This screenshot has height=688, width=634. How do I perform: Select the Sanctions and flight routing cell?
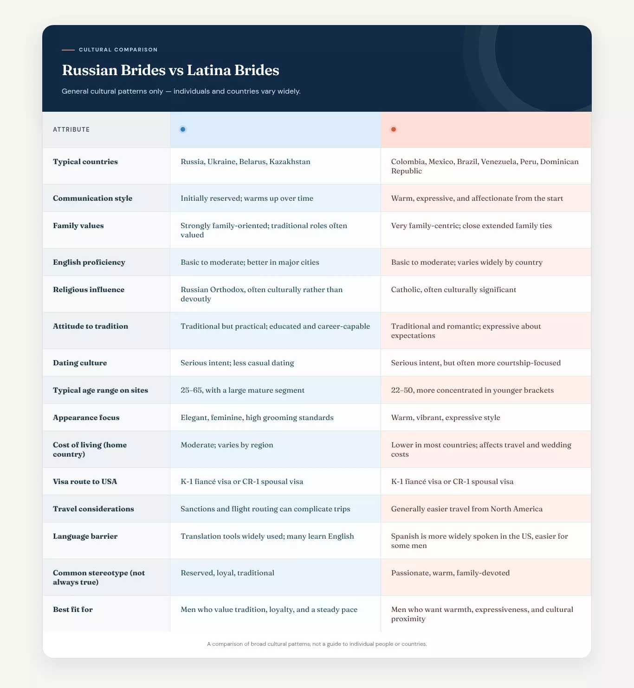tap(265, 509)
